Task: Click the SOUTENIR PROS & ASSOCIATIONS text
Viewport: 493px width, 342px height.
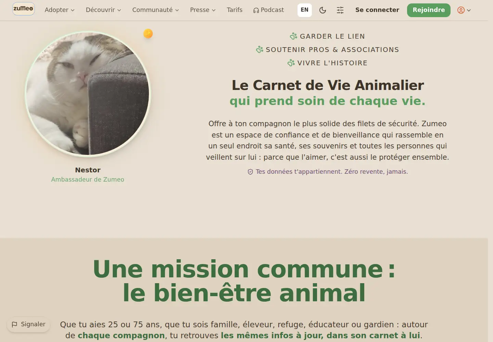Action: tap(332, 50)
